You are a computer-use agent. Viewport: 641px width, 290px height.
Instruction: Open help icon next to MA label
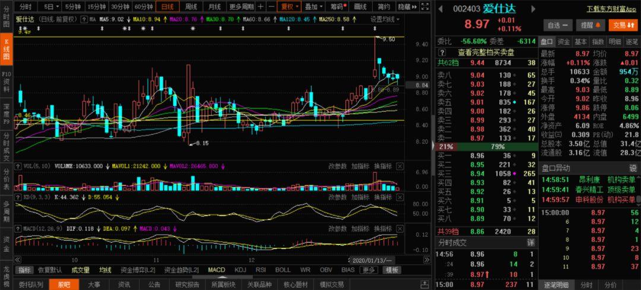(x=84, y=19)
